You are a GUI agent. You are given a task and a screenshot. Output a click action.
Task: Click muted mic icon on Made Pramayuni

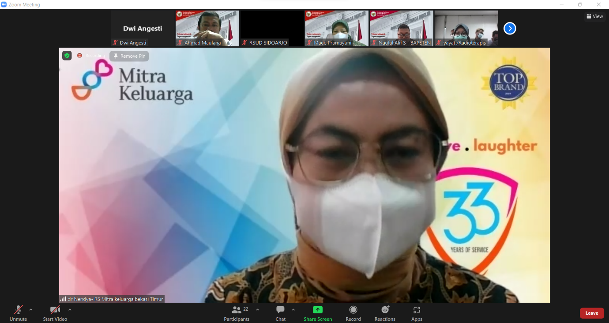[309, 43]
